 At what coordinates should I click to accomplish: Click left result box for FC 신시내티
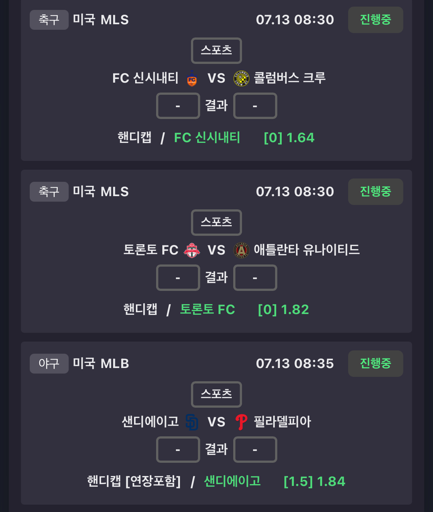pos(178,106)
